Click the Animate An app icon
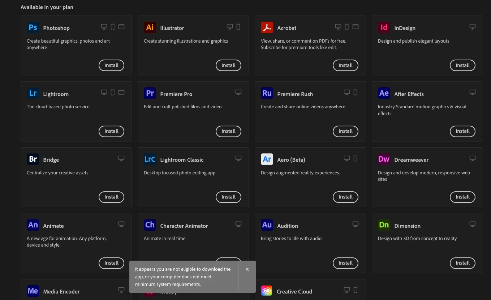Screen dimensions: 491x300 pyautogui.click(x=33, y=225)
